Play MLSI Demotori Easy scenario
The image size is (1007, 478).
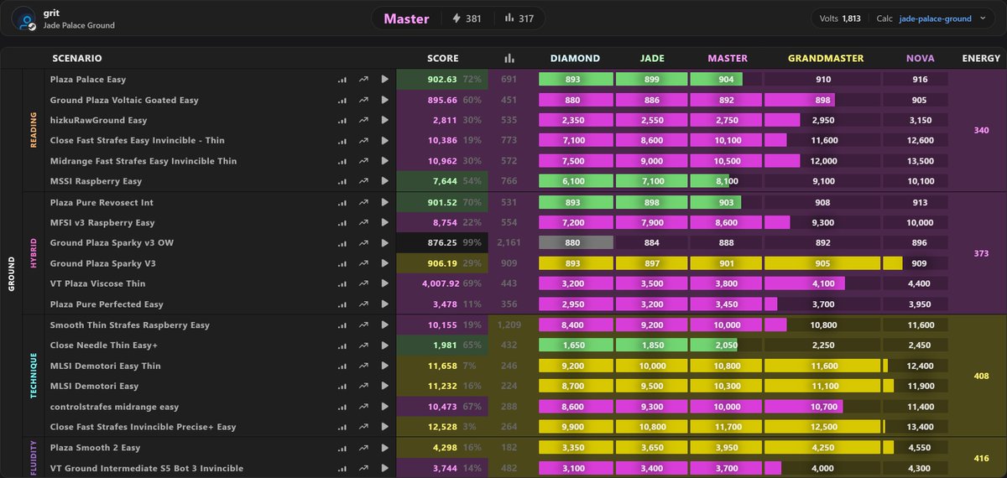pyautogui.click(x=385, y=386)
